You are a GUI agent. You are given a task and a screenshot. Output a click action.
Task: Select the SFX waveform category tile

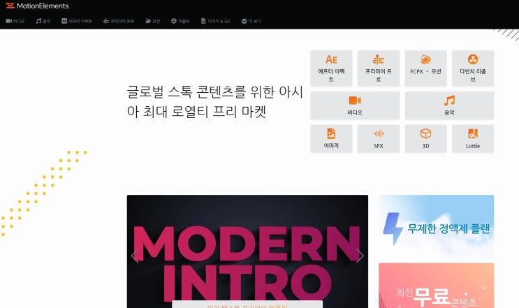(379, 138)
